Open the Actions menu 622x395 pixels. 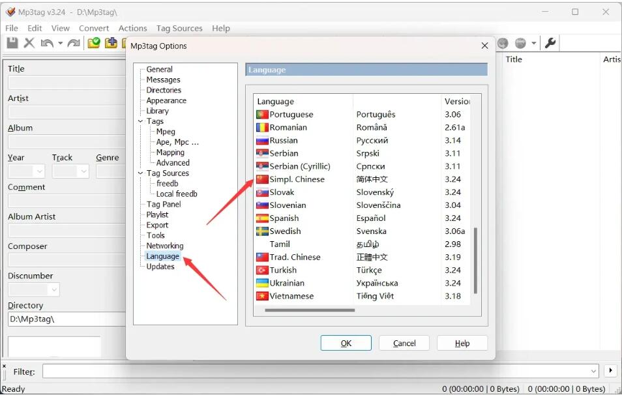pos(132,28)
